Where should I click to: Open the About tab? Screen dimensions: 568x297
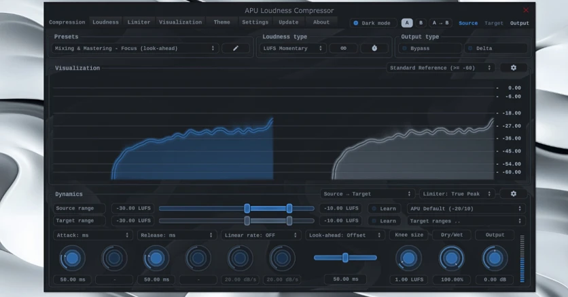click(x=321, y=22)
